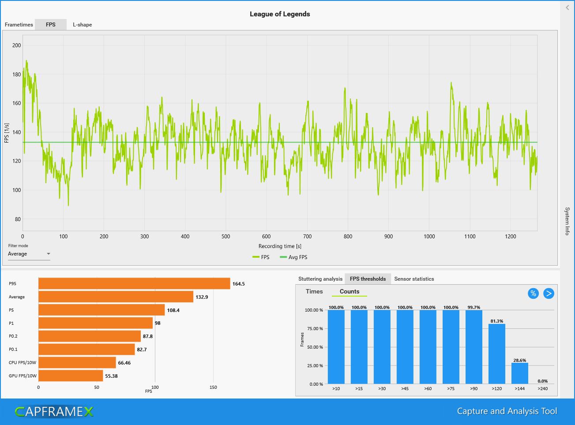The width and height of the screenshot is (575, 425).
Task: Click the GPU FPS/10W bar
Action: pyautogui.click(x=71, y=376)
